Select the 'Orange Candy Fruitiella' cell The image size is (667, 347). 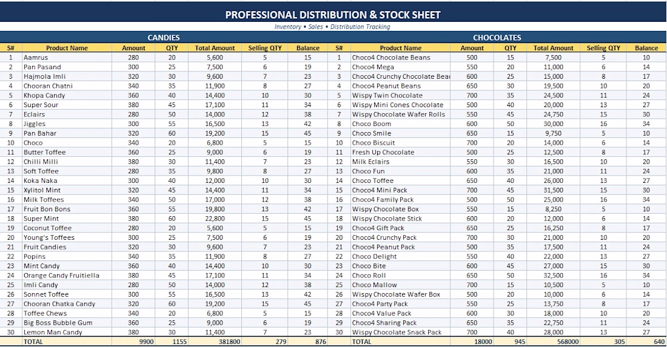67,275
